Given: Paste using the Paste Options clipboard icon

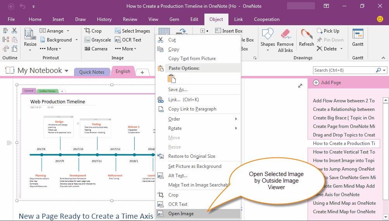Looking at the screenshot, I should click(171, 79).
